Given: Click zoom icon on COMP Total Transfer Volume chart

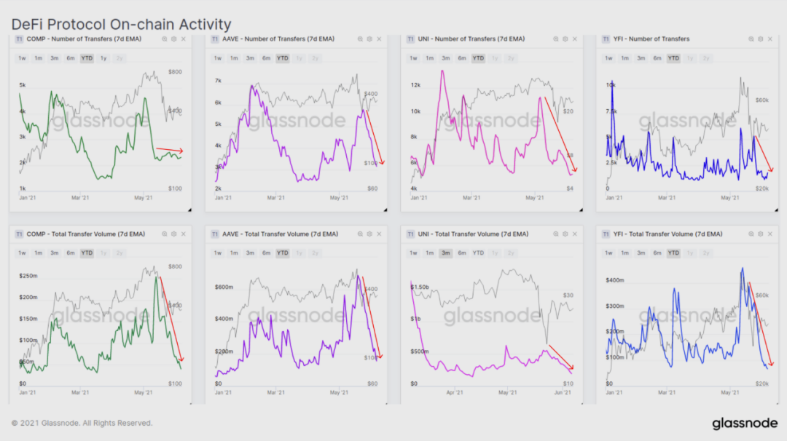Looking at the screenshot, I should click(164, 234).
